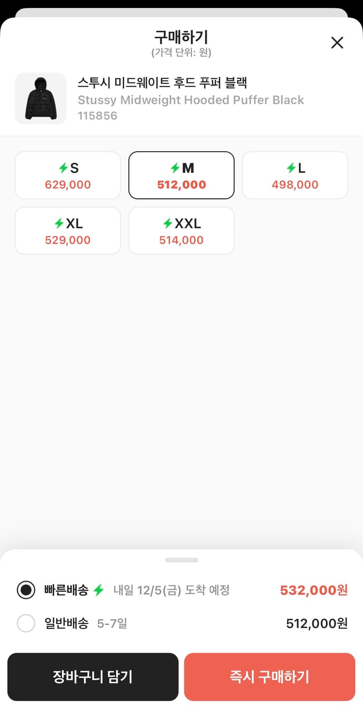Select 일반배송 standard delivery radio button

coord(26,623)
